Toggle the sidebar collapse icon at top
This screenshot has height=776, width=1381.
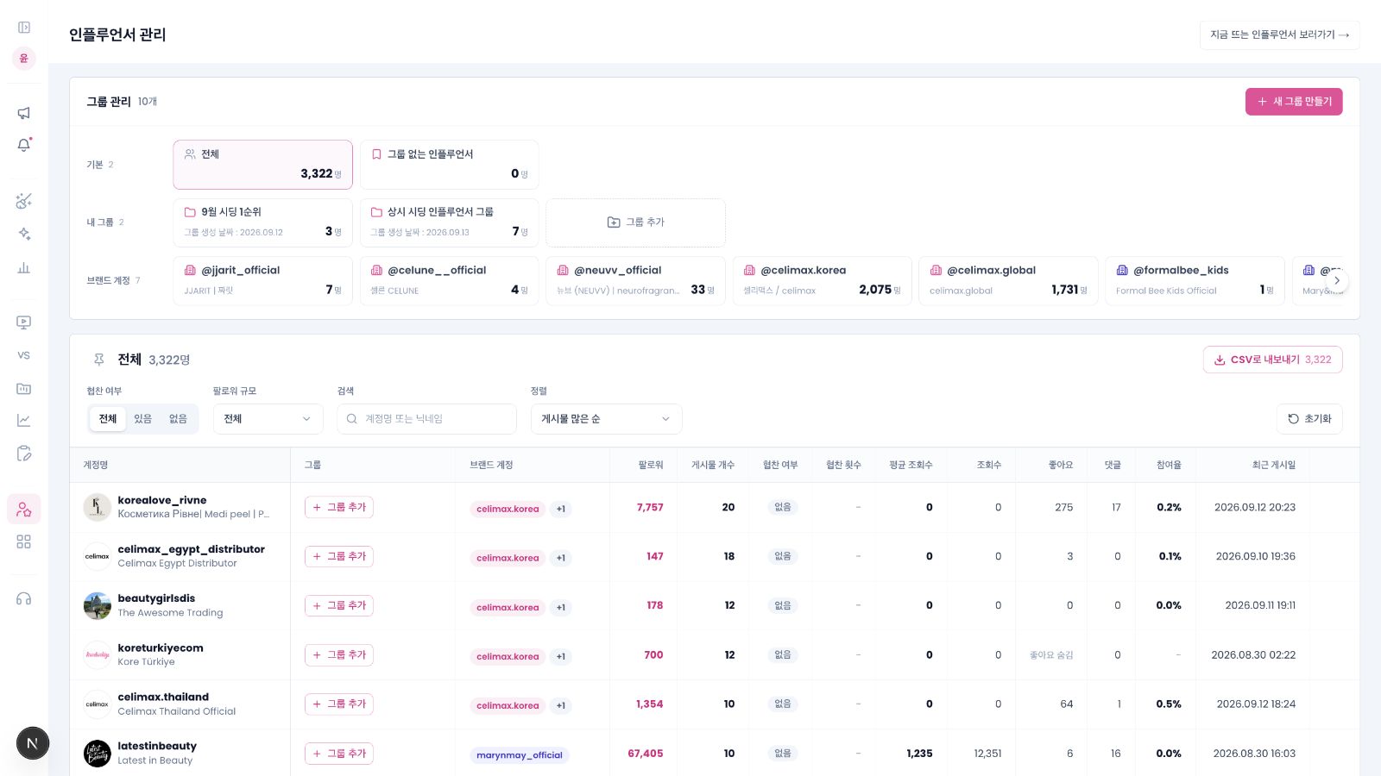[24, 28]
